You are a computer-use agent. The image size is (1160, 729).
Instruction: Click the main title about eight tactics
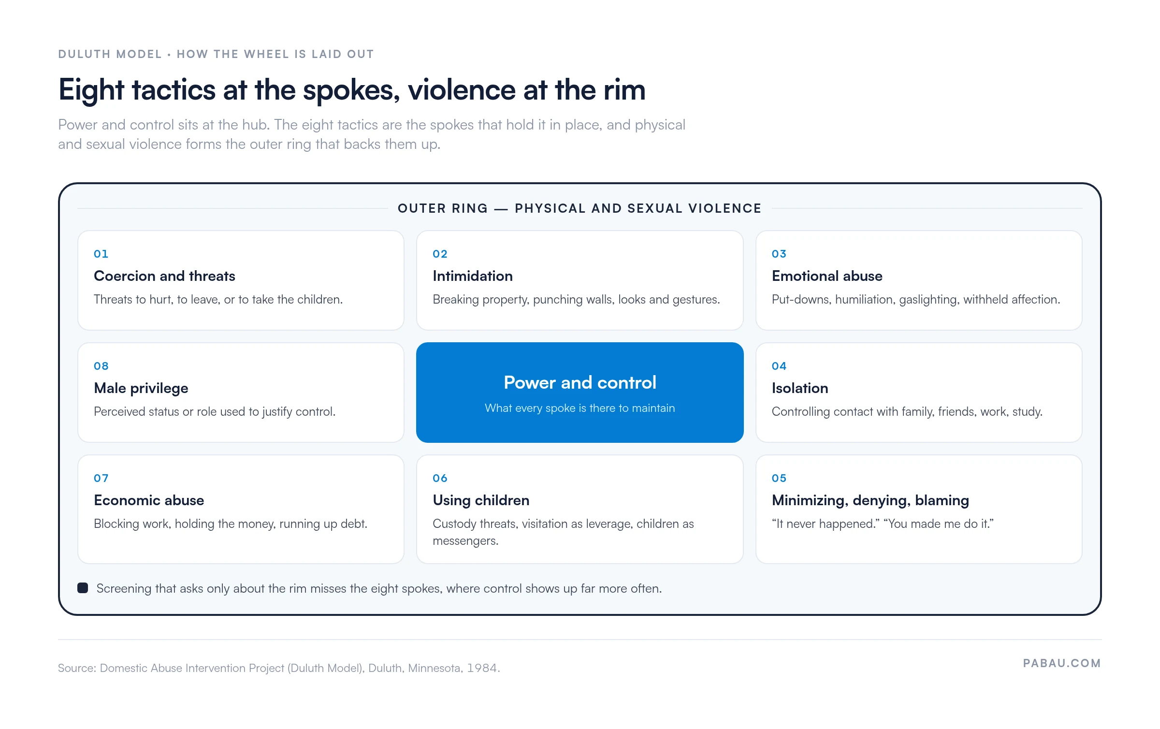tap(352, 90)
